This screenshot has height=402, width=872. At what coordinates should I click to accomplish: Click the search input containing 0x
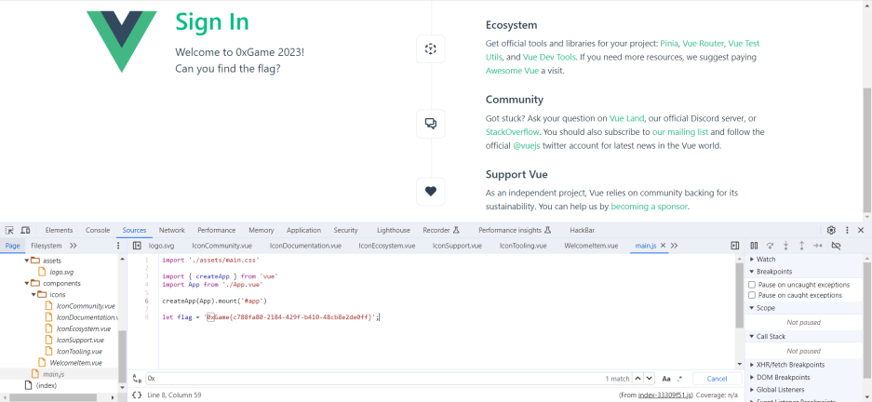tap(374, 379)
